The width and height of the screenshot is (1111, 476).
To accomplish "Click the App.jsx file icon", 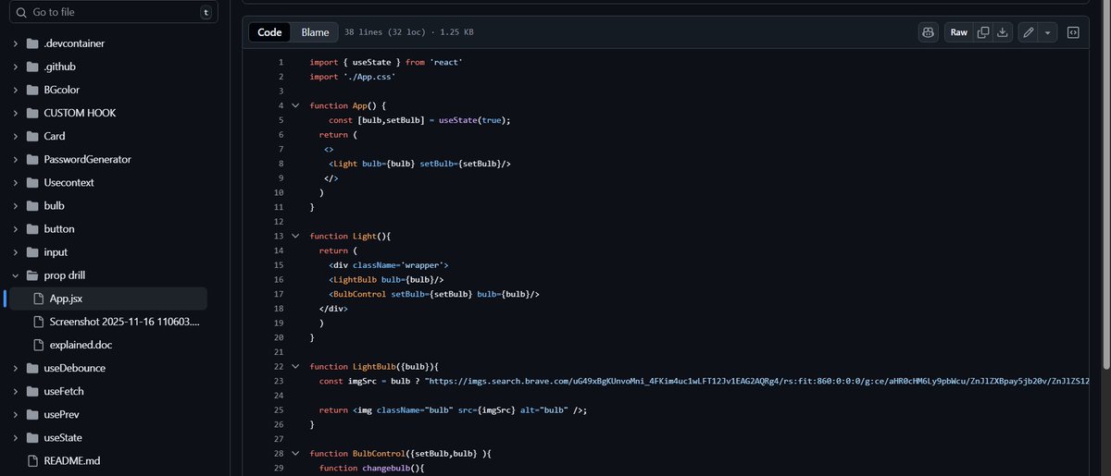I will point(38,299).
